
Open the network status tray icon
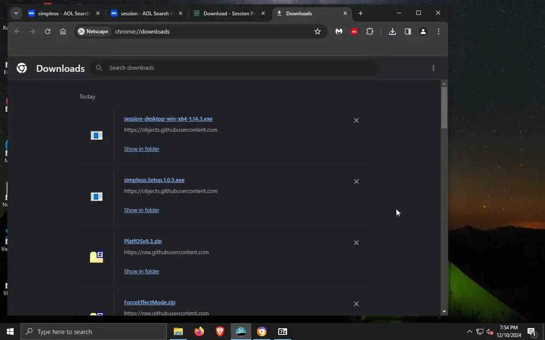pyautogui.click(x=479, y=331)
